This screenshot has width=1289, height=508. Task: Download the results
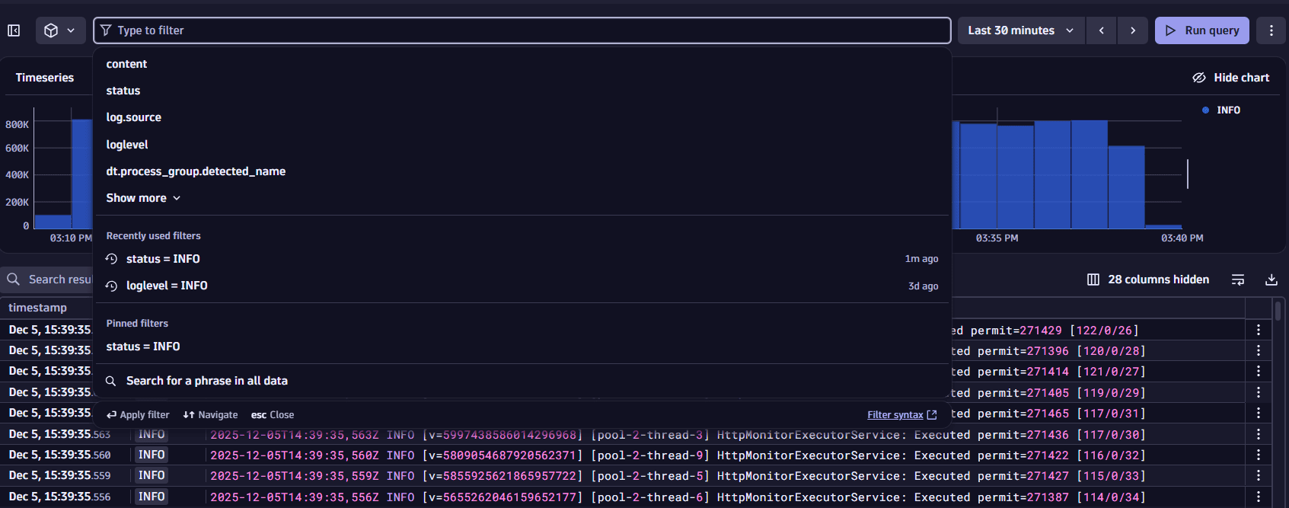point(1271,280)
